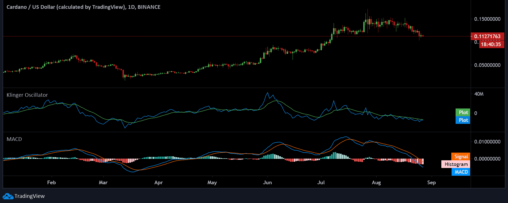Click the 0.00000000 MACD axis value
The image size is (508, 203).
point(487,159)
